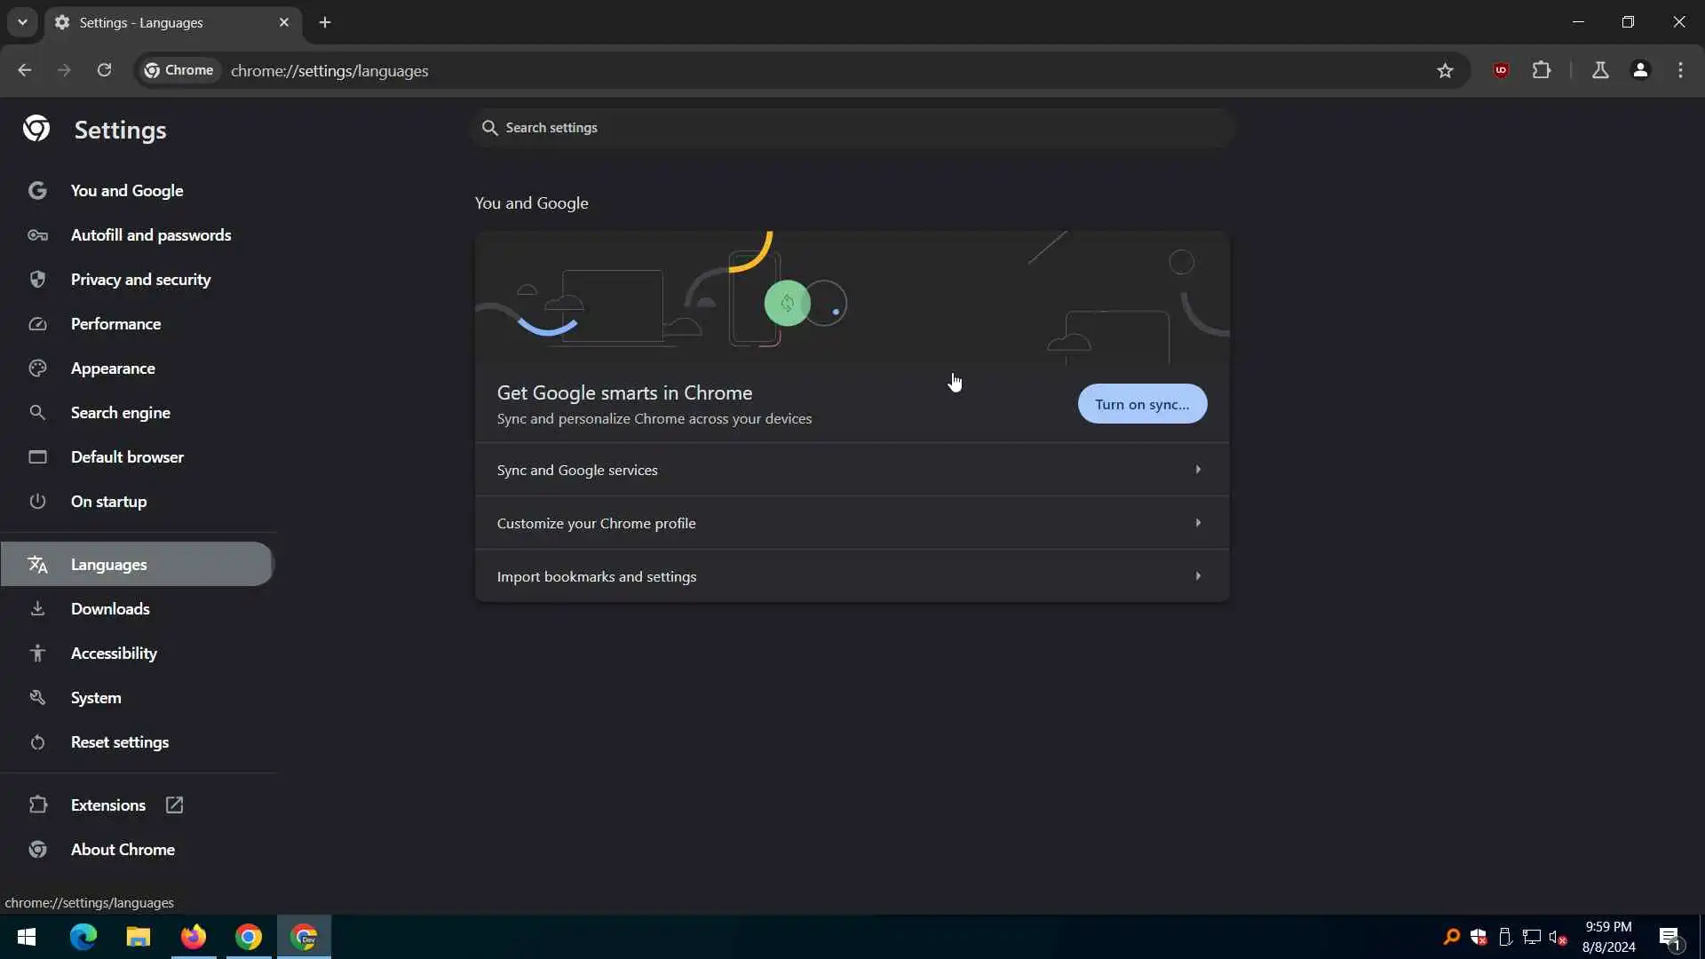1705x959 pixels.
Task: Bookmark this page with the star icon
Action: tap(1445, 71)
